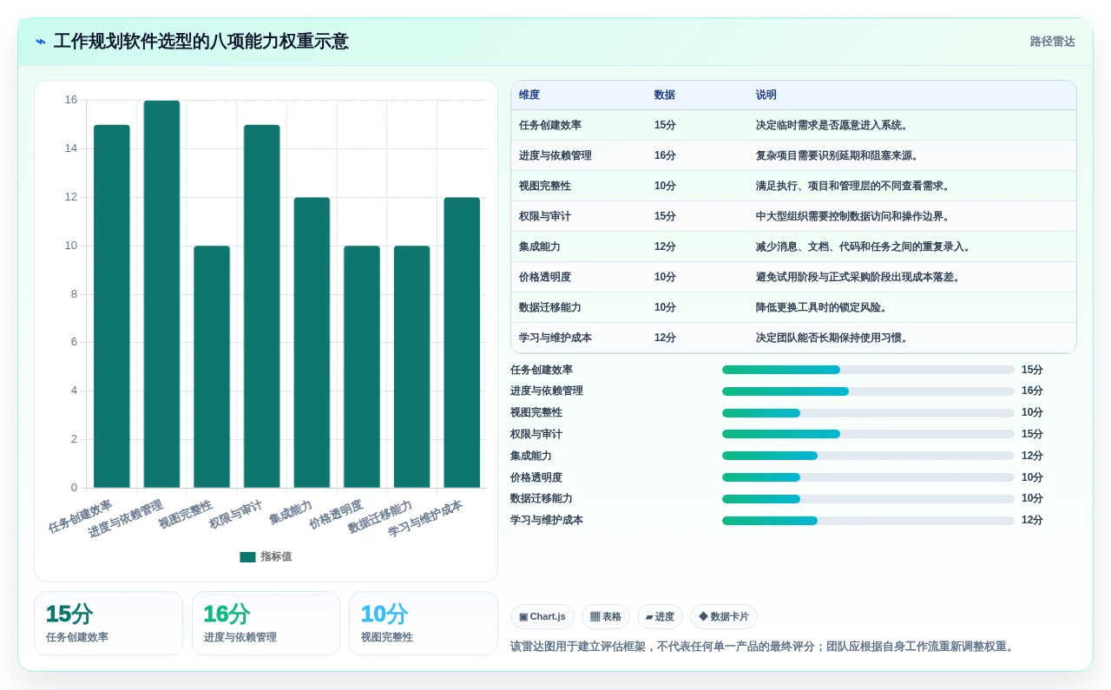Click the 视图完整性 progress bar
The height and width of the screenshot is (690, 1111).
click(x=868, y=413)
